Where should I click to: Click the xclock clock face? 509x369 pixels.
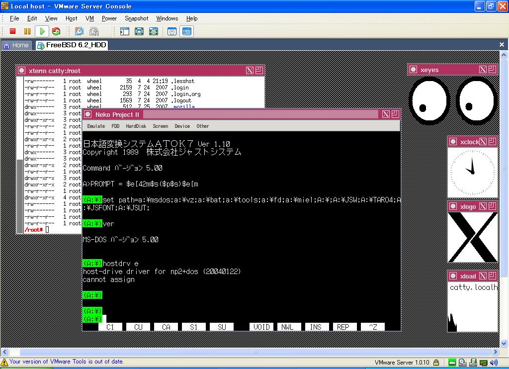tap(473, 172)
